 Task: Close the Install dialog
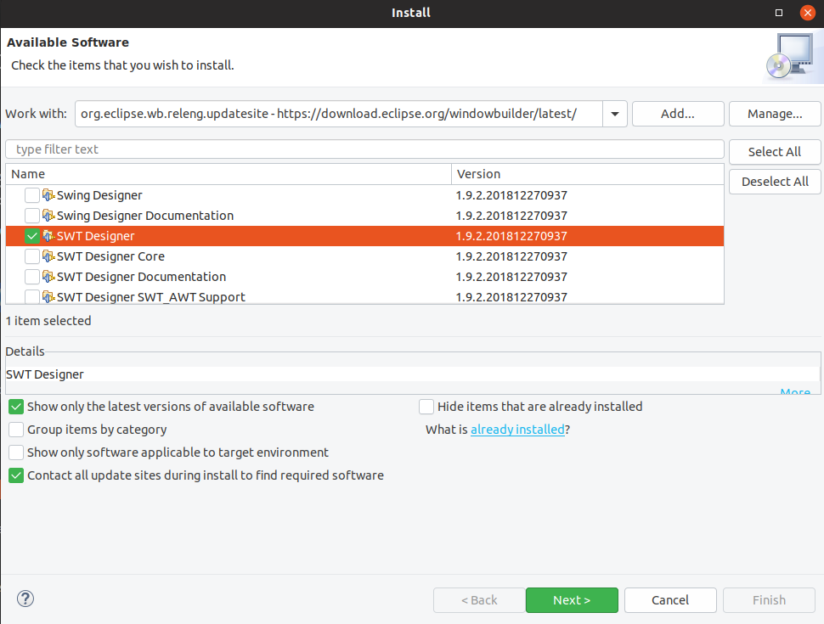pos(808,13)
